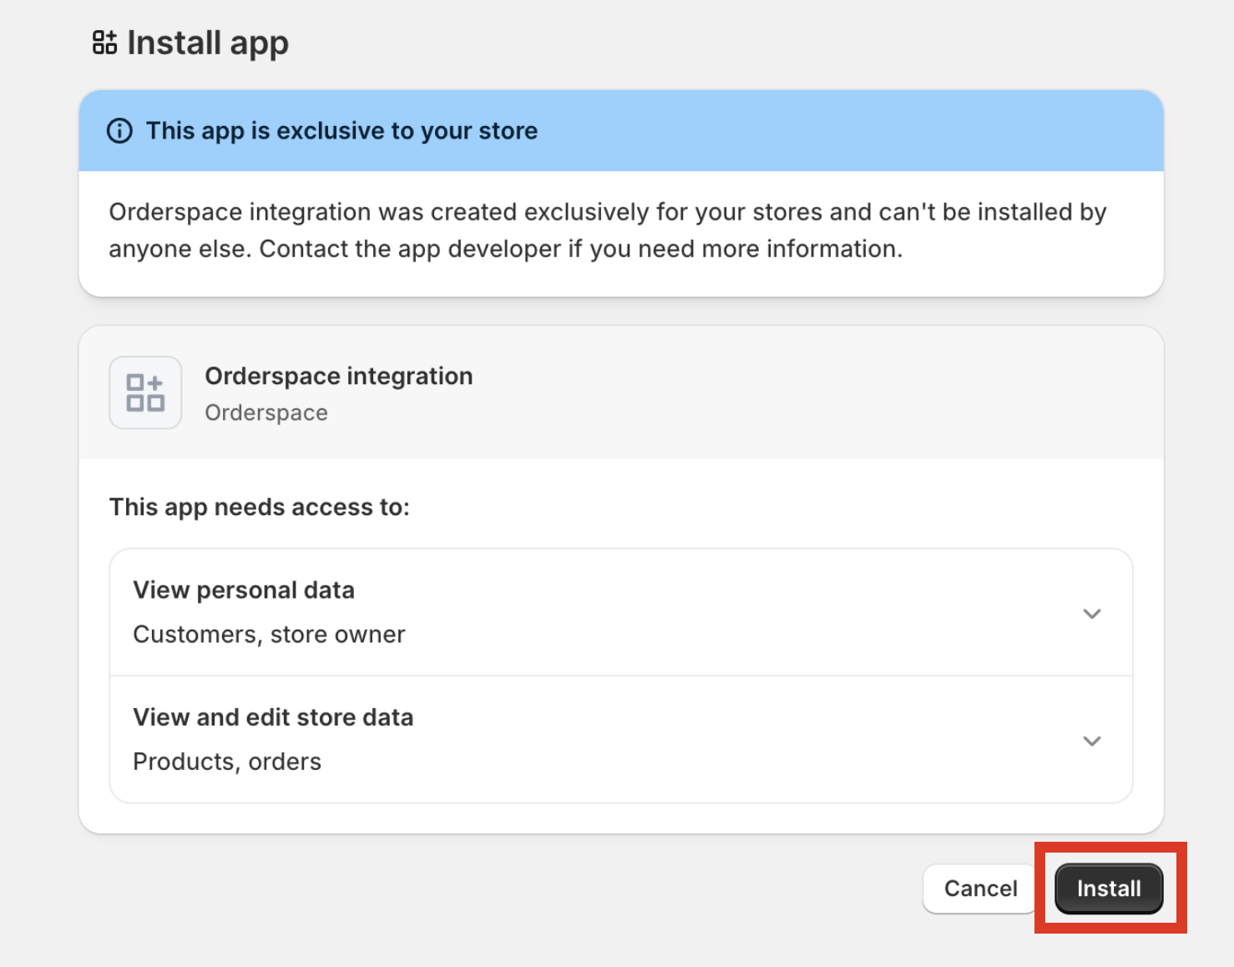
Task: Click the Install app header icon
Action: [104, 43]
